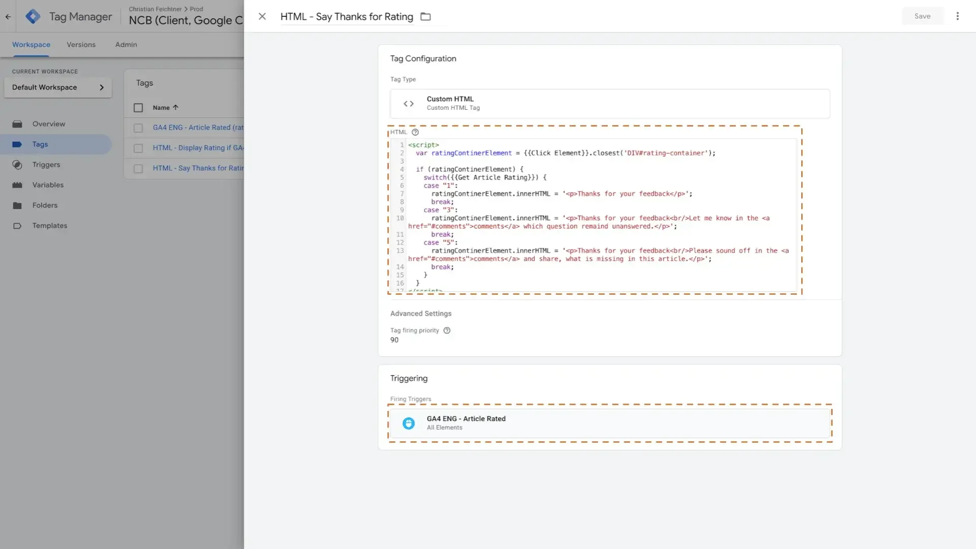Tick the HTML Display Rating tag checkbox

click(138, 148)
